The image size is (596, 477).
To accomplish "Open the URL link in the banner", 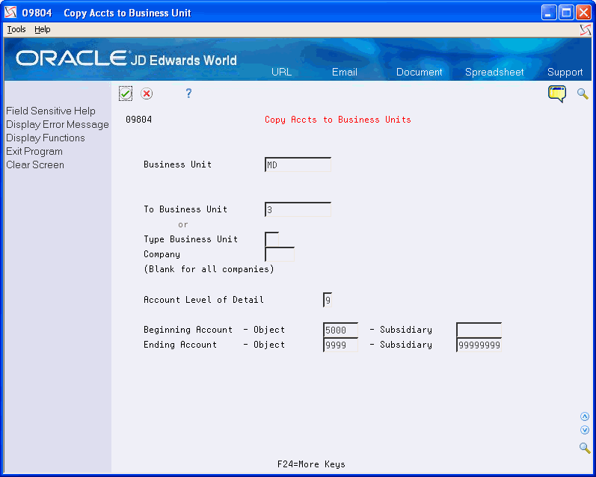I will pyautogui.click(x=281, y=72).
